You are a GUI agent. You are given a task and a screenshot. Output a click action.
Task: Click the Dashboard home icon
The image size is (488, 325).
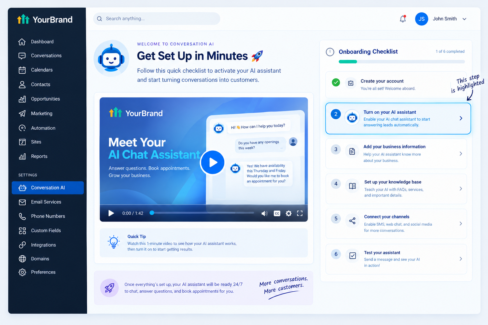pyautogui.click(x=22, y=42)
